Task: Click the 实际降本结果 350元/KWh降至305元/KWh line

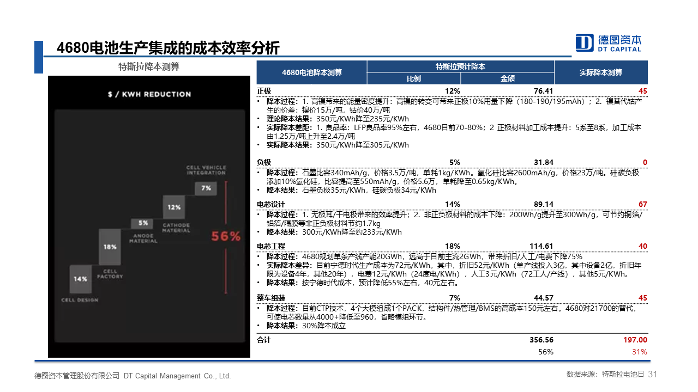Action: [338, 145]
